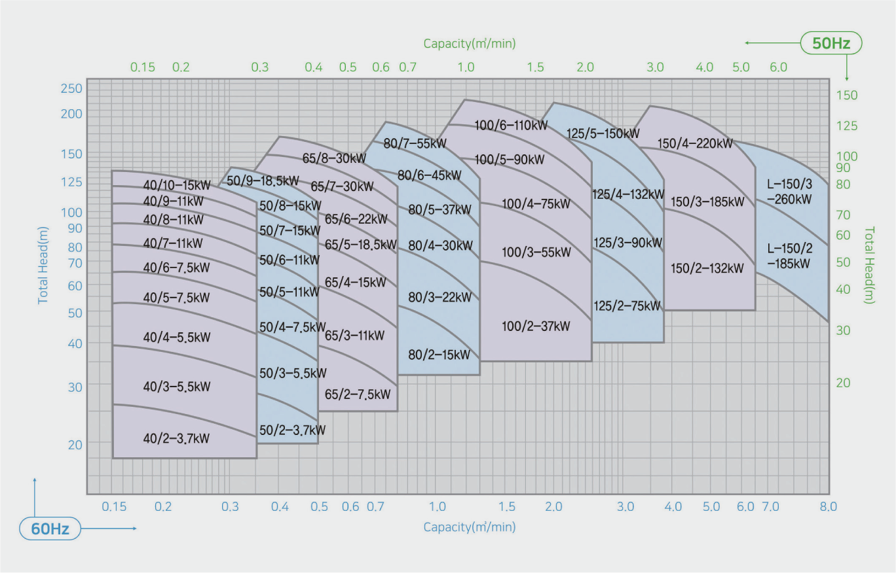Viewport: 896px width, 573px height.
Task: Select the 125/4-132kW label
Action: (x=628, y=195)
